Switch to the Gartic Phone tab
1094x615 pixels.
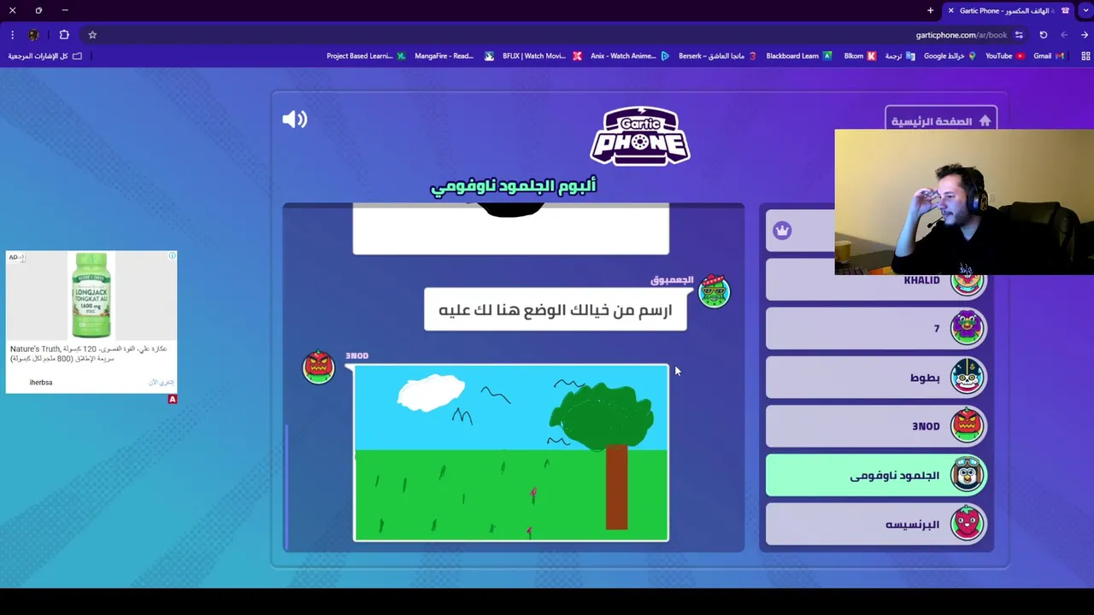(1009, 10)
